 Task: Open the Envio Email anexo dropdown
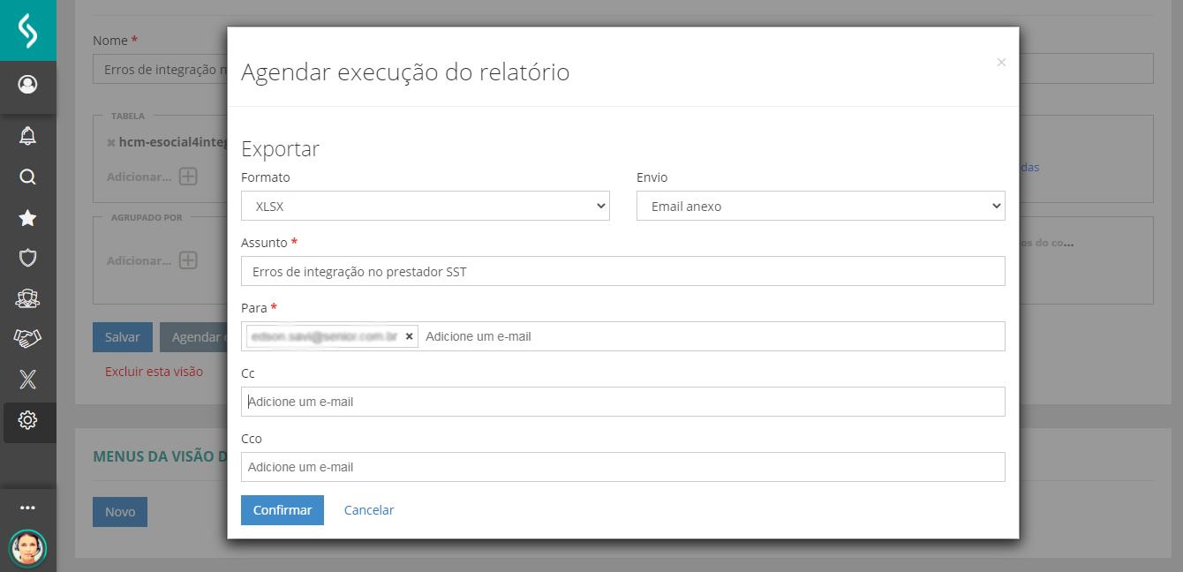click(821, 206)
